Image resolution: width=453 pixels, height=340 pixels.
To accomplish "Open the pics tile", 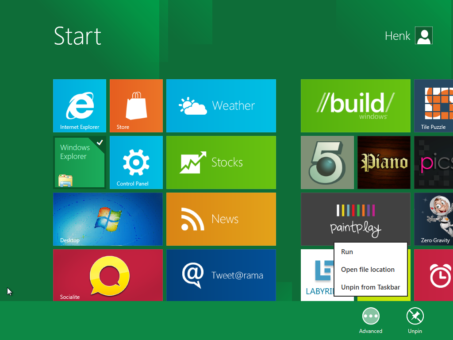I will pos(434,162).
